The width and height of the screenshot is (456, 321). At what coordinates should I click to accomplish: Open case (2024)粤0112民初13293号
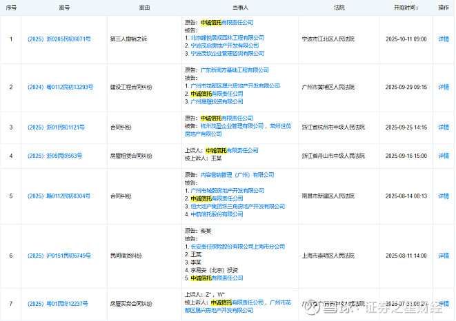pos(60,87)
